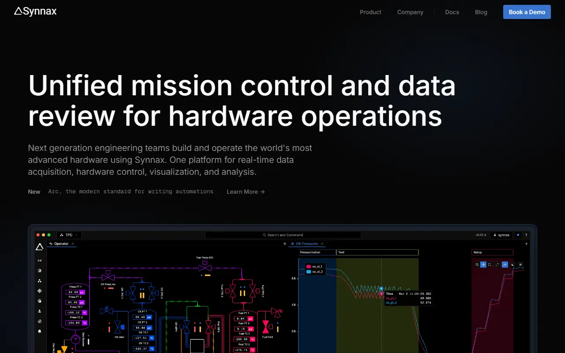Viewport: 565px width, 353px height.
Task: Select the pan arrows tool on the plot
Action: 483,265
